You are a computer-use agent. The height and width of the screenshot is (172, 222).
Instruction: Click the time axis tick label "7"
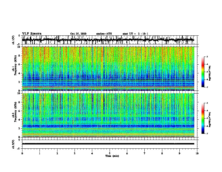145,153
